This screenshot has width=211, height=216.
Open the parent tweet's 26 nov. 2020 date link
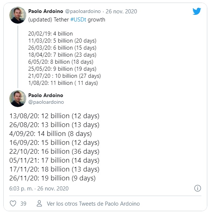(x=121, y=11)
